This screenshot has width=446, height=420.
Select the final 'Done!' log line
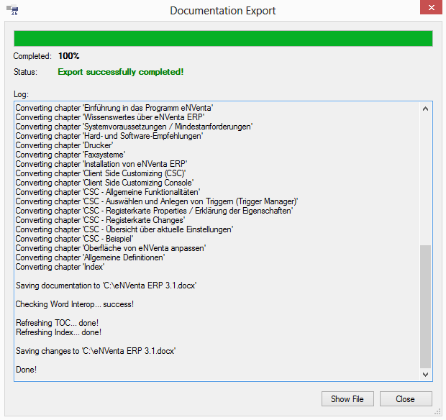26,370
